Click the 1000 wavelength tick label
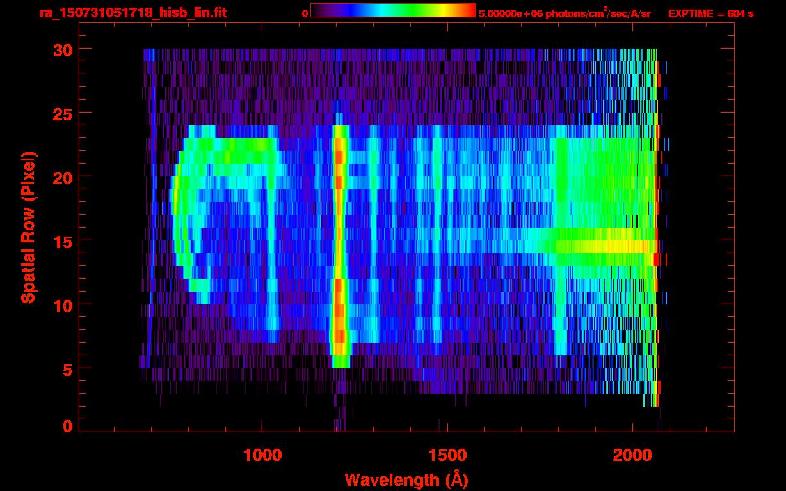The height and width of the screenshot is (491, 786). click(x=262, y=455)
